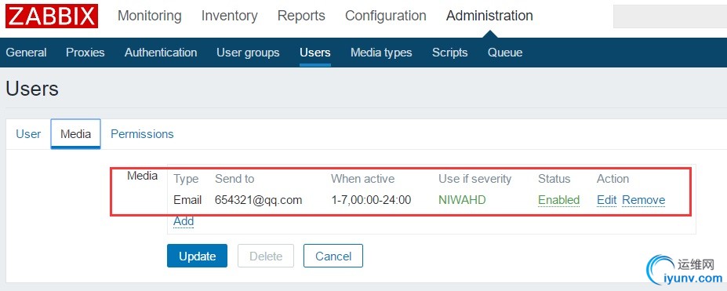Open the Proxies section
727x291 pixels.
85,53
